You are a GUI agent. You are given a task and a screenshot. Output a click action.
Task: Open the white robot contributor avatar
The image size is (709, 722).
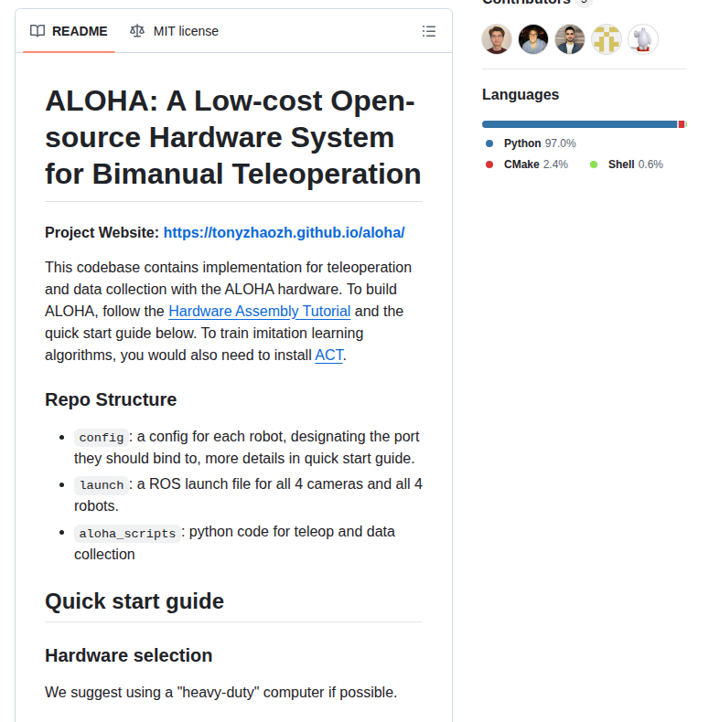(x=643, y=39)
